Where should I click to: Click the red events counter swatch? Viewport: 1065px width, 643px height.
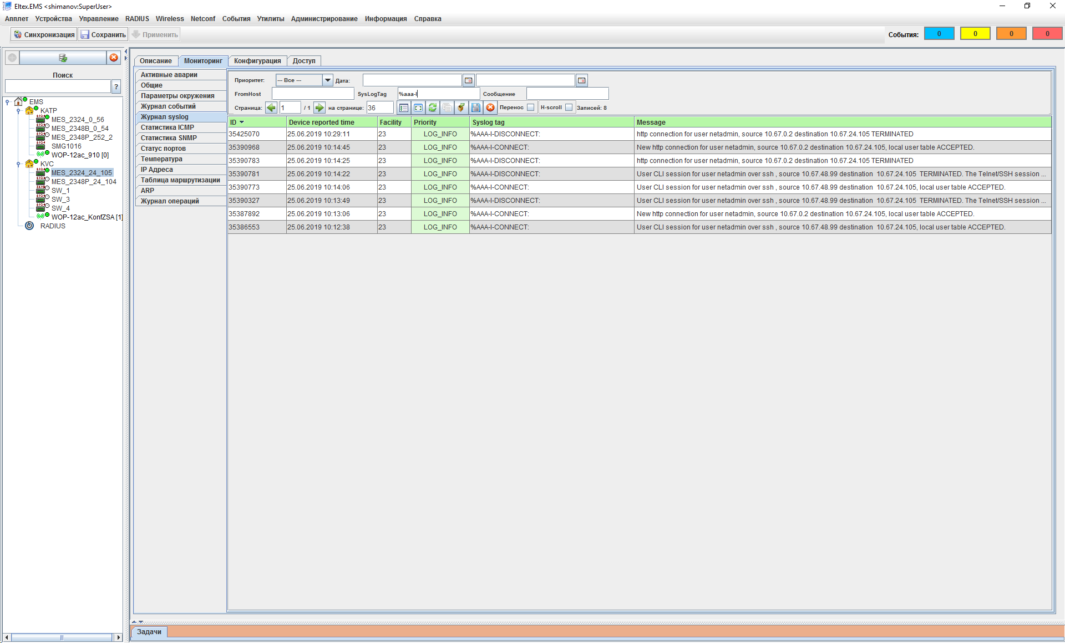(1047, 33)
